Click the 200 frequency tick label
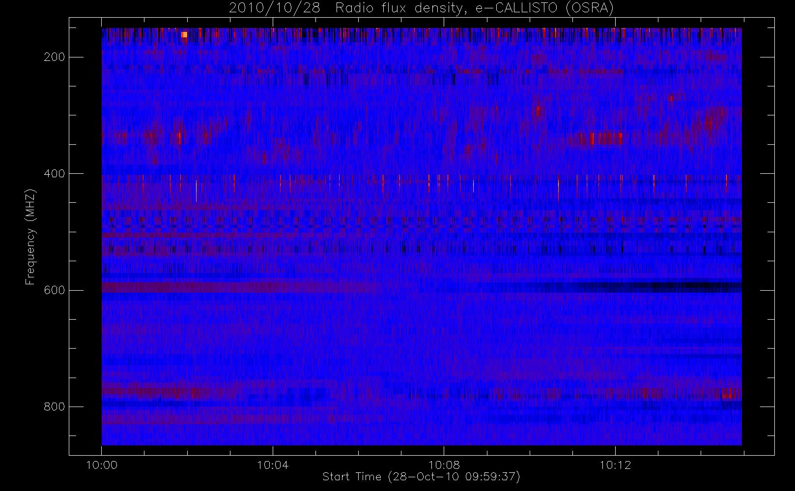This screenshot has height=491, width=795. point(55,57)
